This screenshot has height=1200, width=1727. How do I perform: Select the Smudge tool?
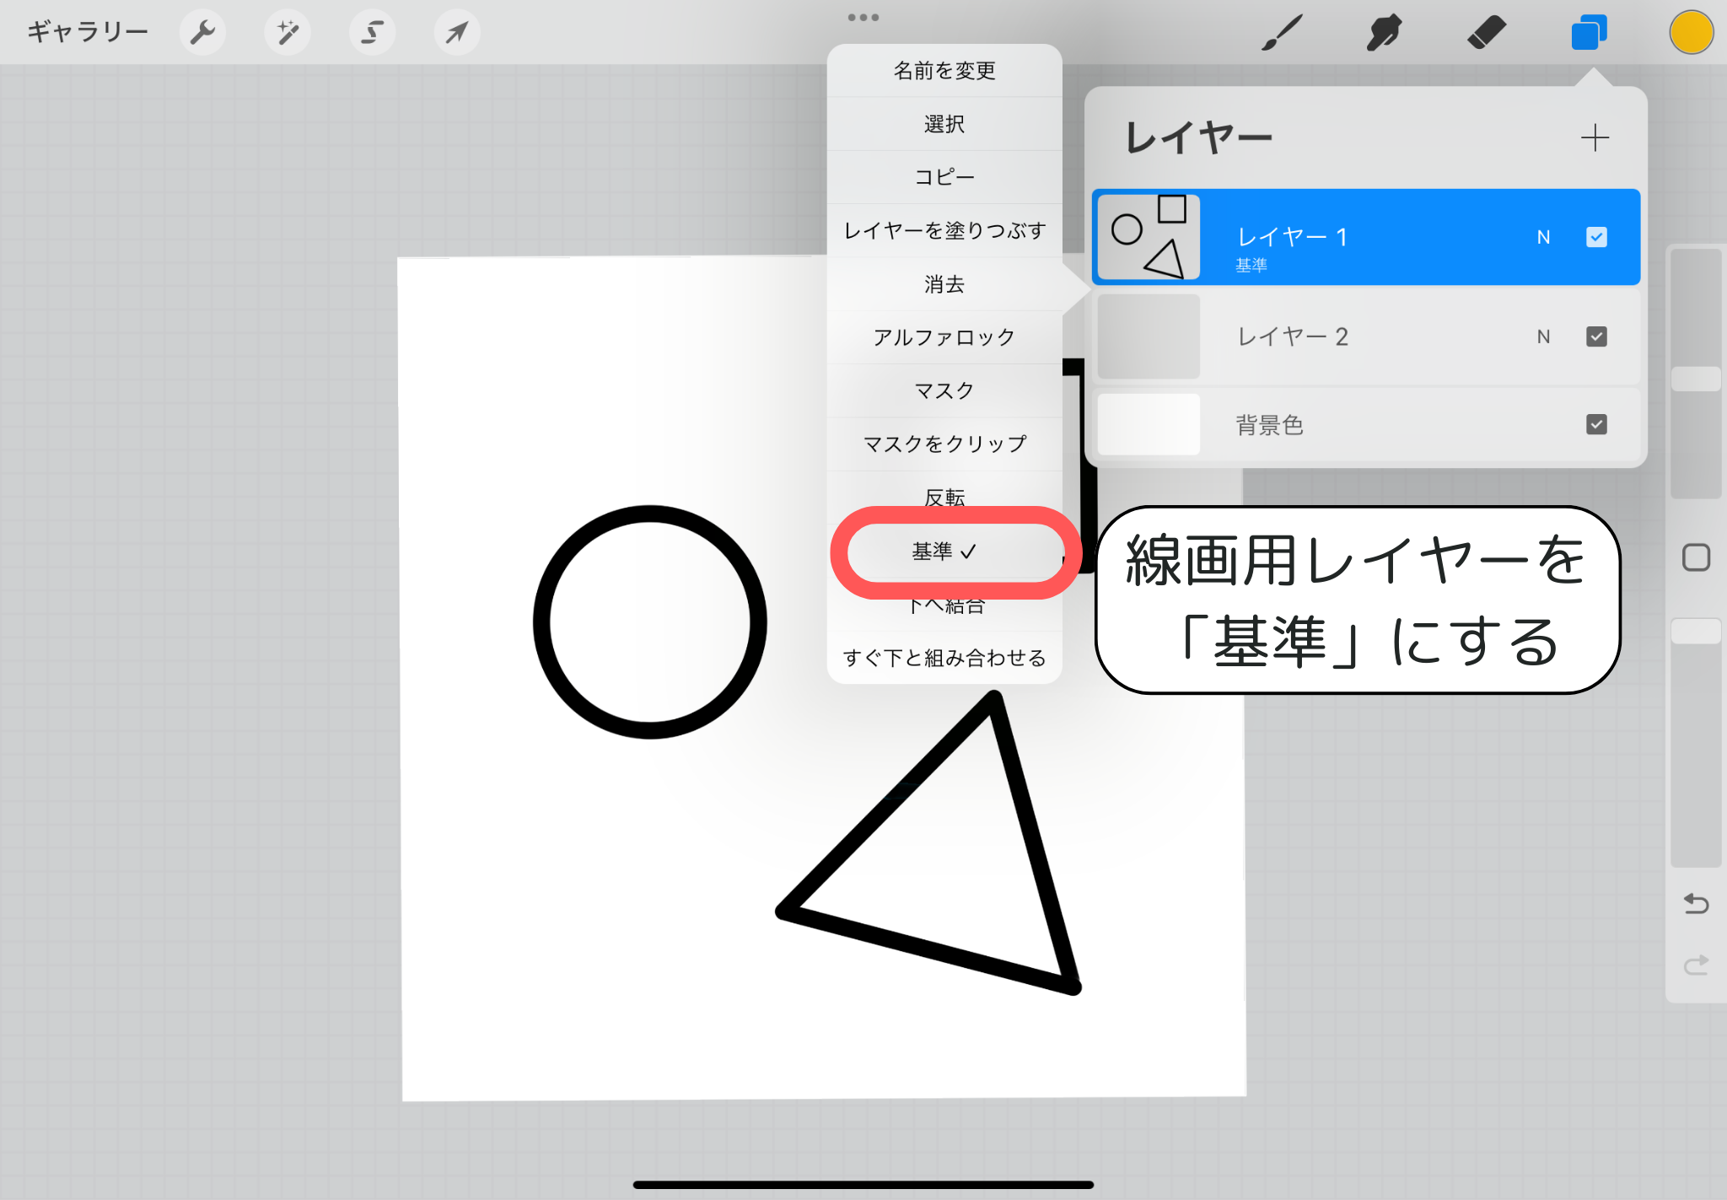1384,33
